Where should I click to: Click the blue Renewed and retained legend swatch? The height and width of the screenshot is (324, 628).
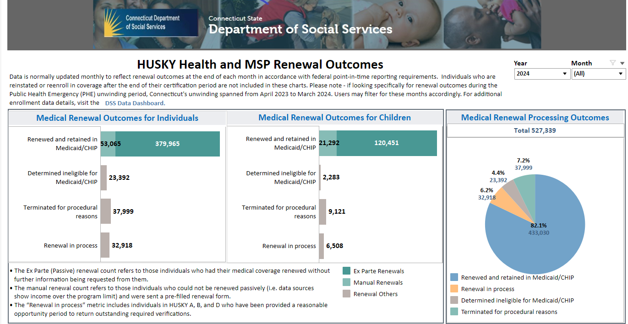point(454,277)
